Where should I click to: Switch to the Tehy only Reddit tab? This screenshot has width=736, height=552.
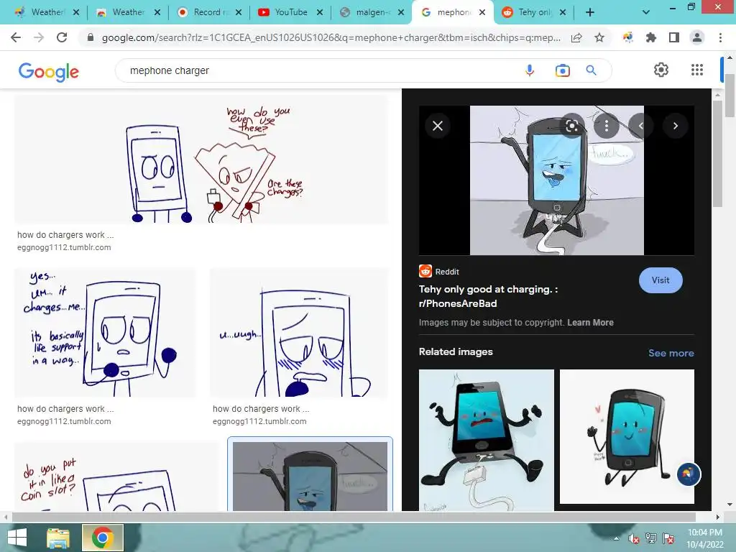click(x=533, y=12)
